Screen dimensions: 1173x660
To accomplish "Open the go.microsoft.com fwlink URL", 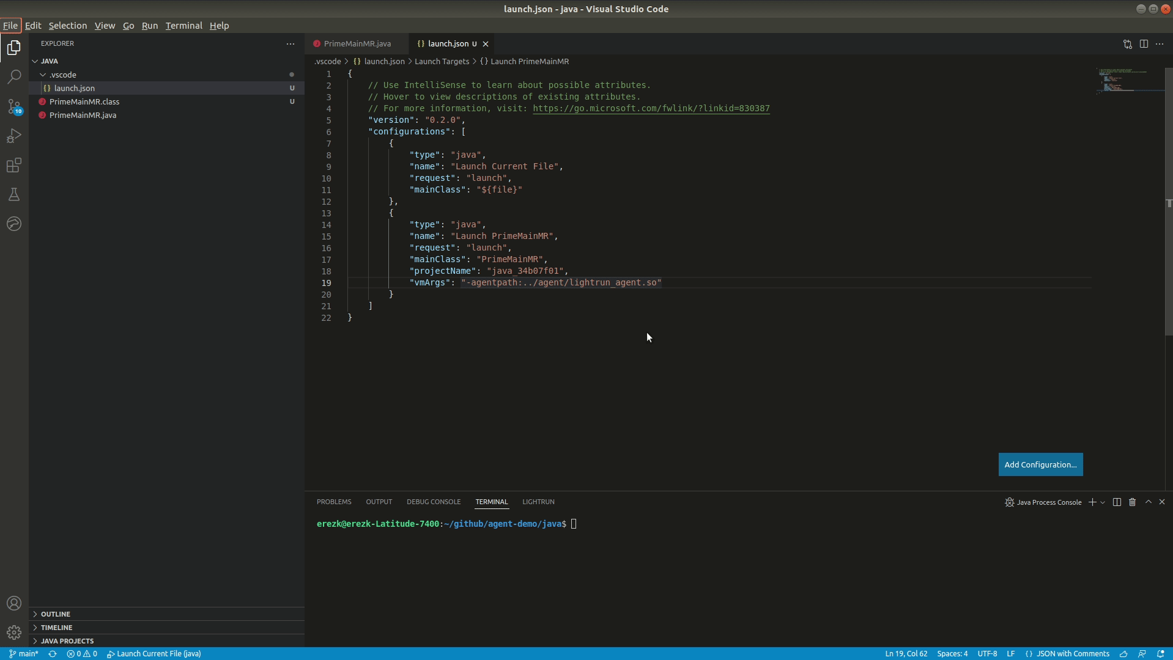I will point(651,109).
